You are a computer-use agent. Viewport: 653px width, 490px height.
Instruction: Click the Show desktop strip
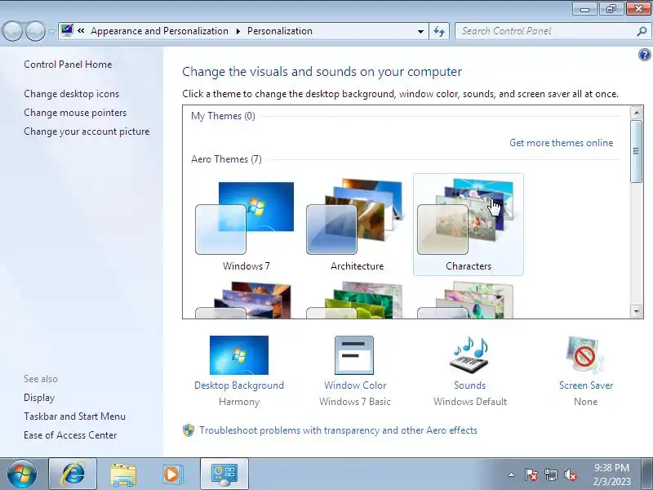[x=647, y=474]
